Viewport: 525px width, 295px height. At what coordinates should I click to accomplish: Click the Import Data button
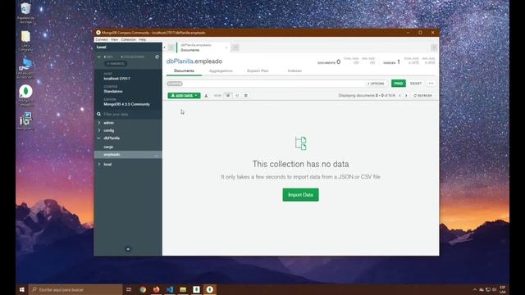click(x=301, y=195)
